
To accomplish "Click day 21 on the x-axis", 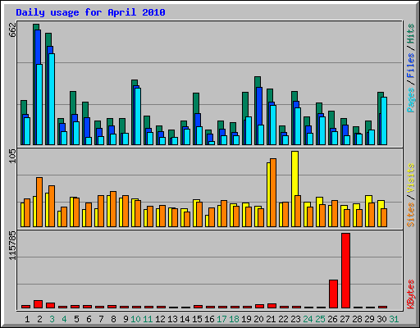I will (x=271, y=319).
